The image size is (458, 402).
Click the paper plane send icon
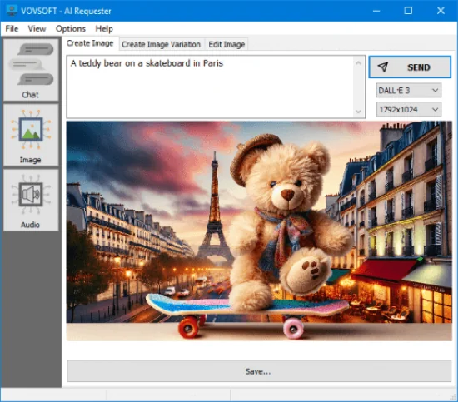383,67
